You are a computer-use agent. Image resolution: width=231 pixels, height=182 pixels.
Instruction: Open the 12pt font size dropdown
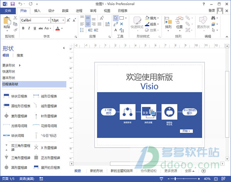63,20
